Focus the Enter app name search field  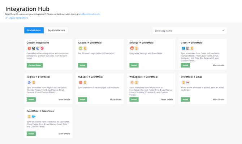[186, 31]
